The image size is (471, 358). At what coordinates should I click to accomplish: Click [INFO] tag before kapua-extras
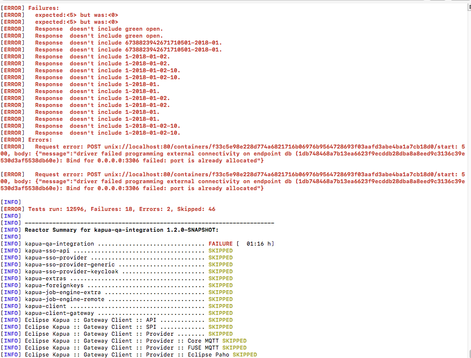(x=11, y=278)
